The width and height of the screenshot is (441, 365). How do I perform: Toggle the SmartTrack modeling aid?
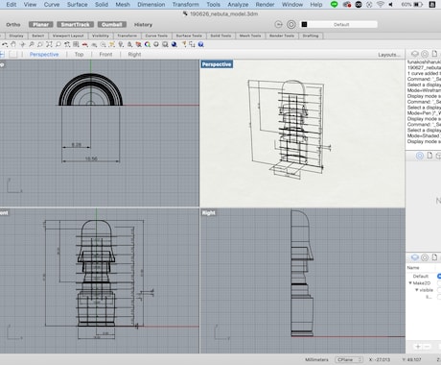[76, 25]
